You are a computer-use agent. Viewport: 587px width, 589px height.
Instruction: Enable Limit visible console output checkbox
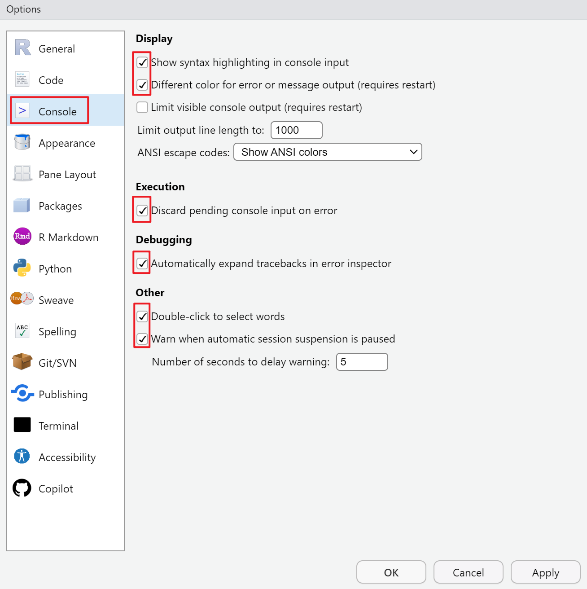(x=142, y=107)
